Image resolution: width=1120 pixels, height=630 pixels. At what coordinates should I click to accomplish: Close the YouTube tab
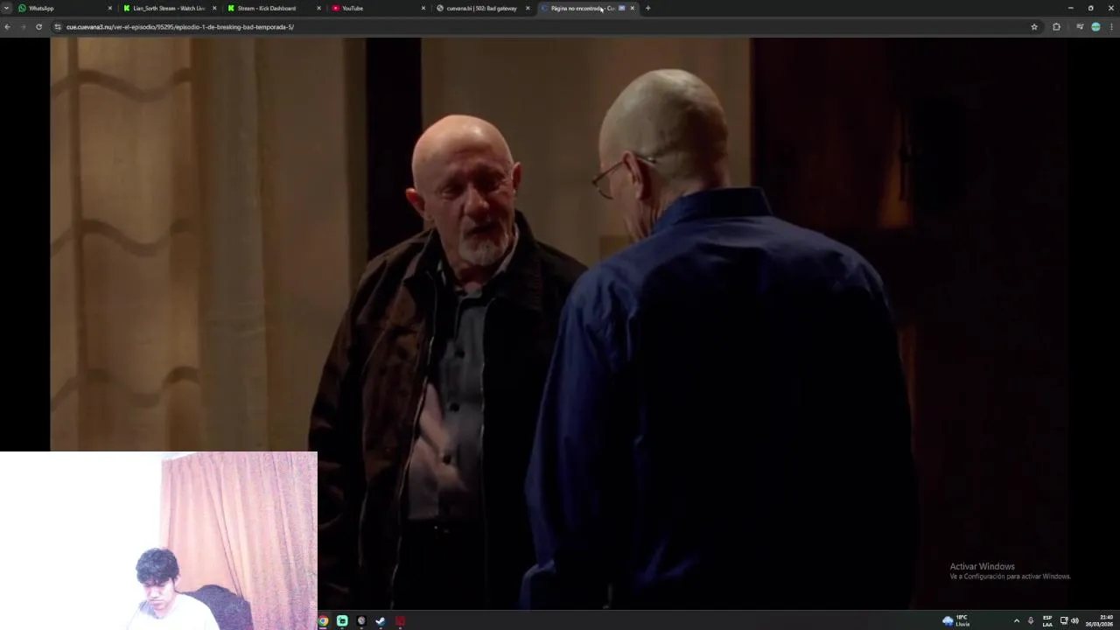point(423,8)
